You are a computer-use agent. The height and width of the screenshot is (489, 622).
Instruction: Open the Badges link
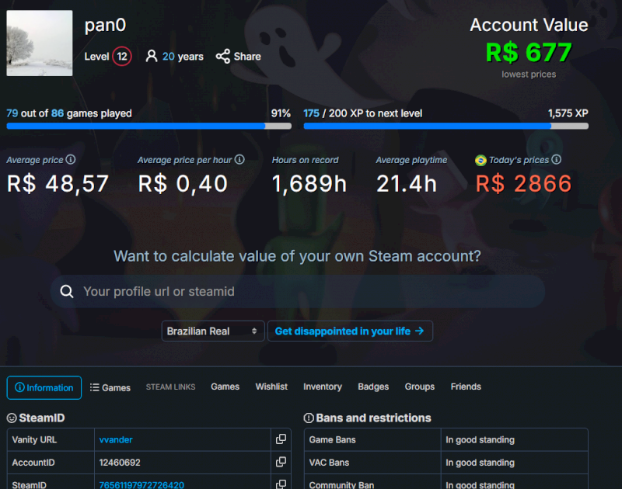tap(373, 387)
